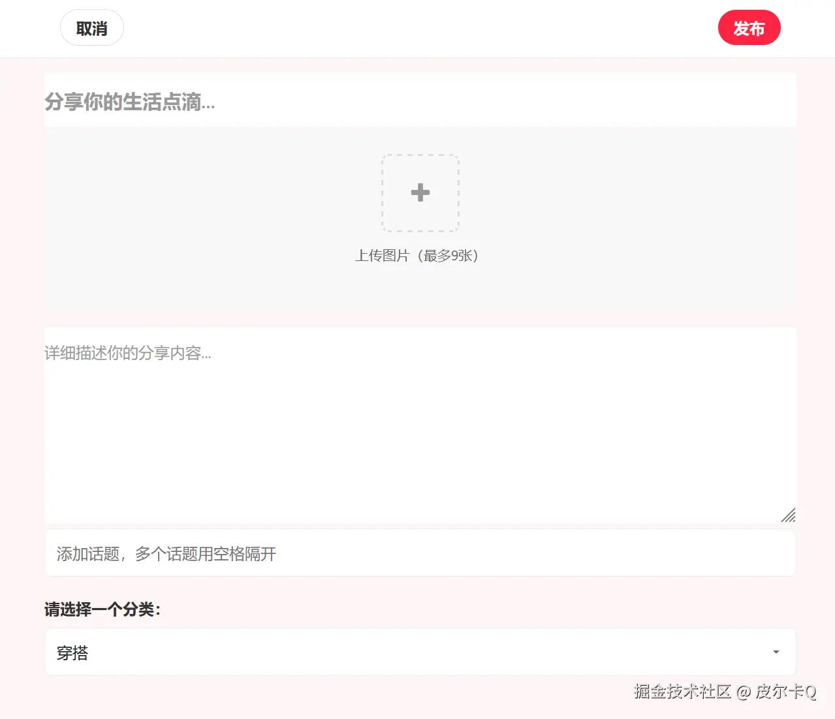Expand the category combo box to change 穿搭
The height and width of the screenshot is (719, 835).
[x=420, y=652]
